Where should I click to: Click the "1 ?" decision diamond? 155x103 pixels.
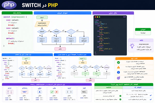(x=74, y=67)
